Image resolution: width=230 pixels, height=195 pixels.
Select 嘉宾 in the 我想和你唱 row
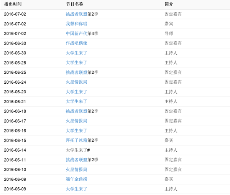click(x=169, y=24)
